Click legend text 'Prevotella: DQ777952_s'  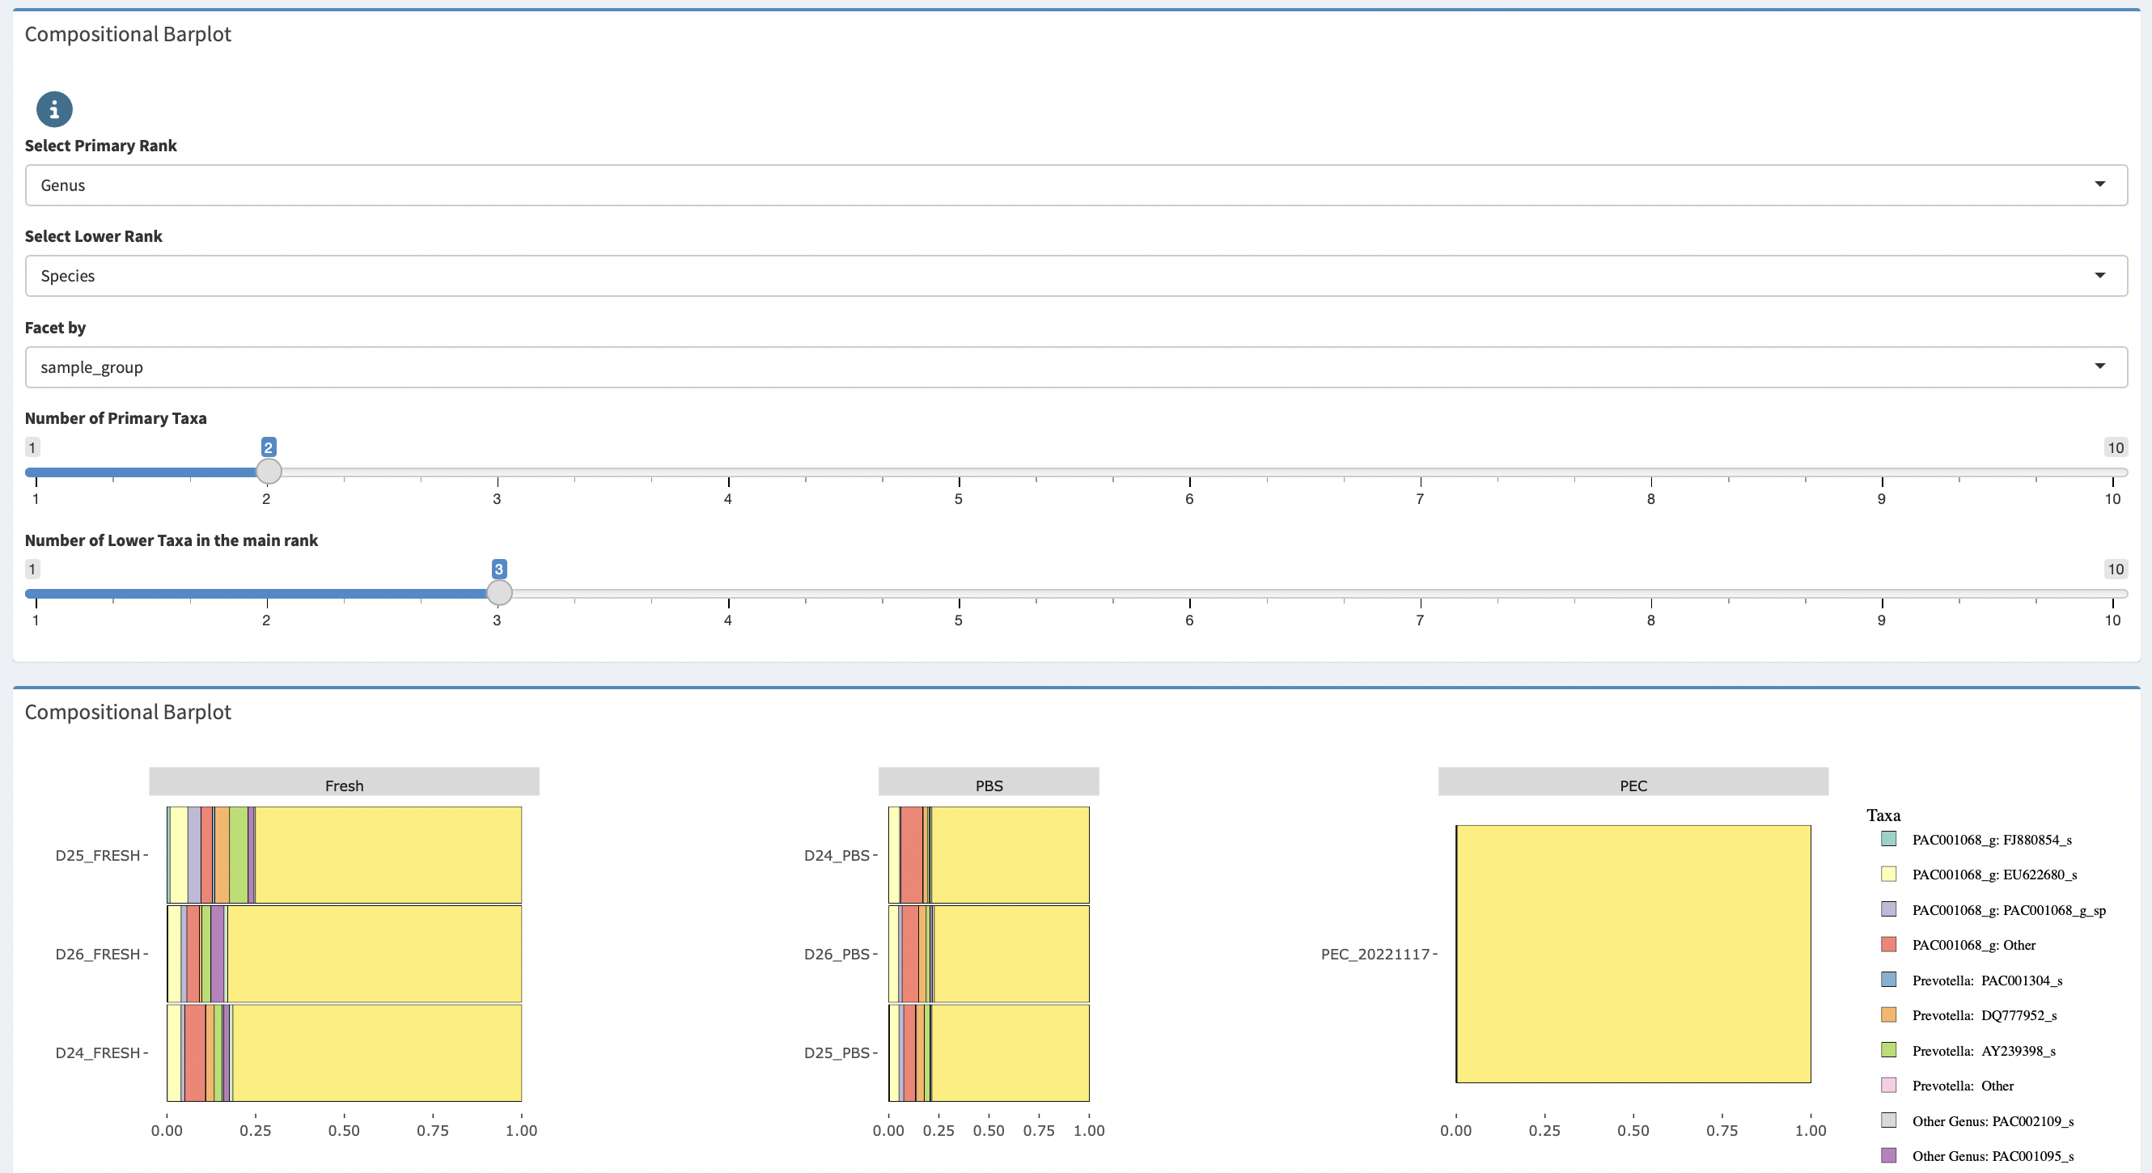click(x=1985, y=1015)
